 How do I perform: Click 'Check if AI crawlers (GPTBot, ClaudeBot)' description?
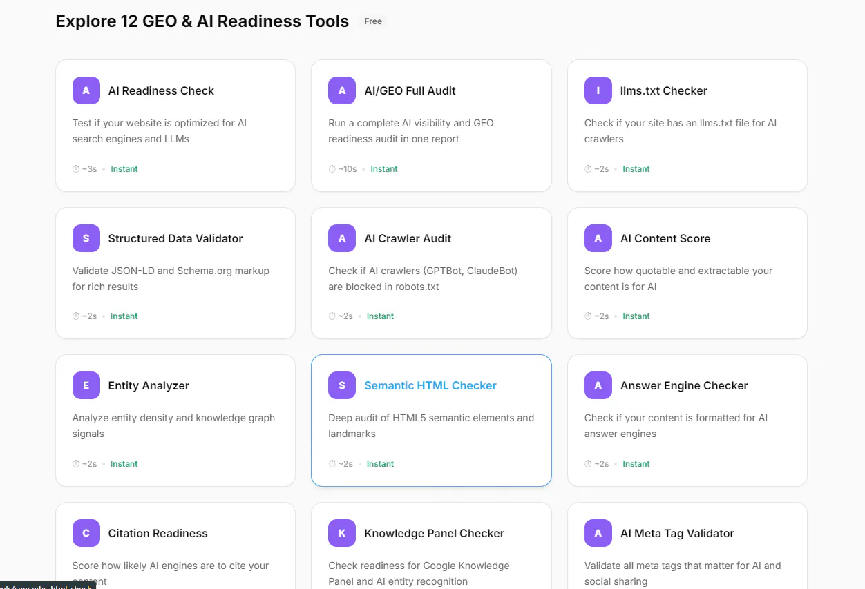(x=423, y=279)
